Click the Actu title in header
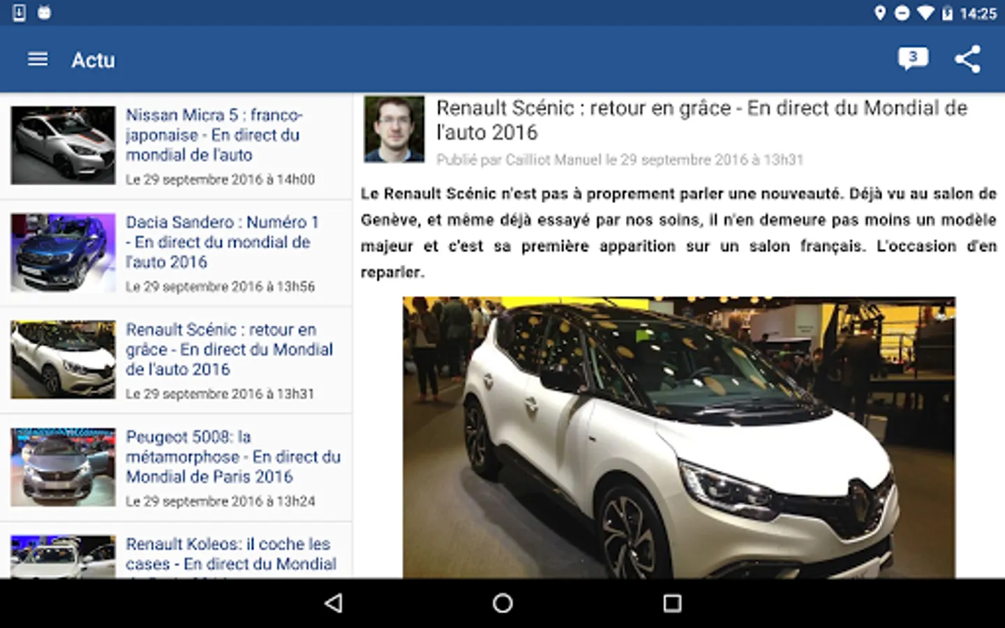Image resolution: width=1005 pixels, height=628 pixels. pos(94,60)
